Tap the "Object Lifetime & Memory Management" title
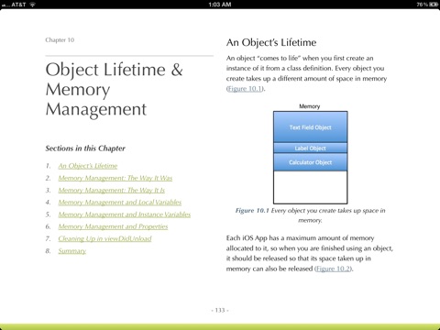The height and width of the screenshot is (330, 440). pos(114,89)
